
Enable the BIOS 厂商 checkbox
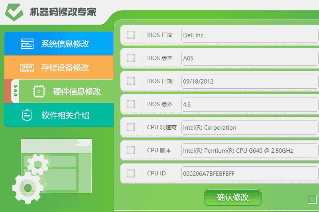click(131, 35)
